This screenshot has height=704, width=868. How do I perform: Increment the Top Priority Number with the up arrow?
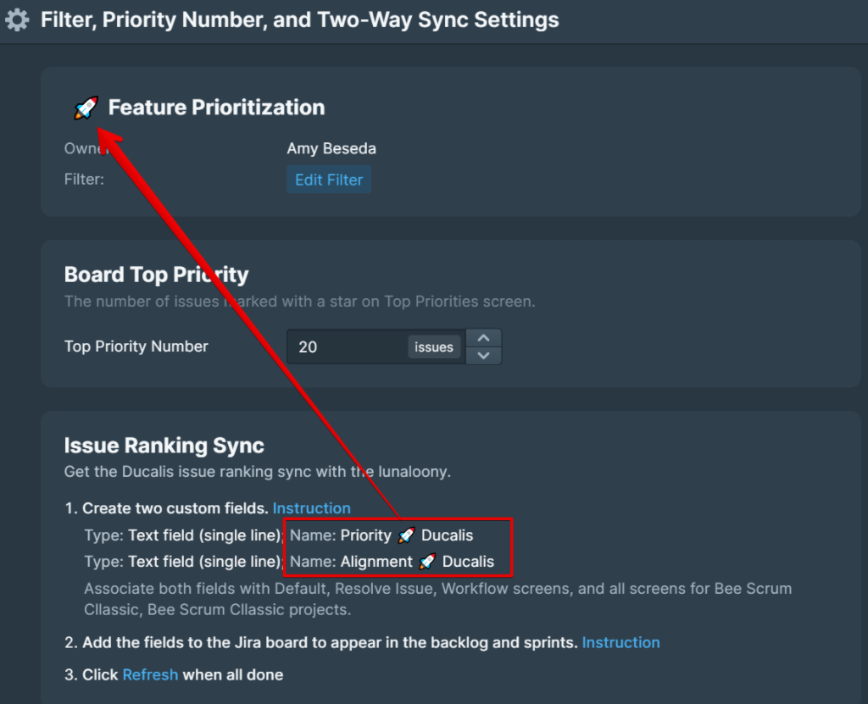(x=483, y=337)
